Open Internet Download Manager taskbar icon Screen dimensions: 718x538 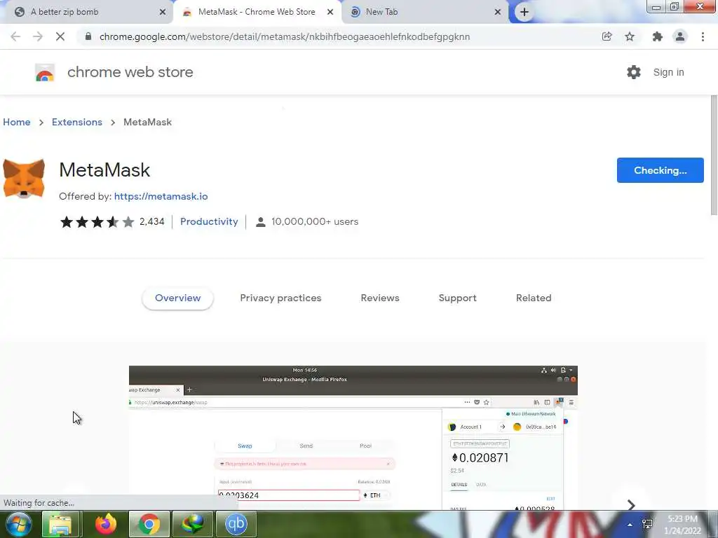(192, 524)
